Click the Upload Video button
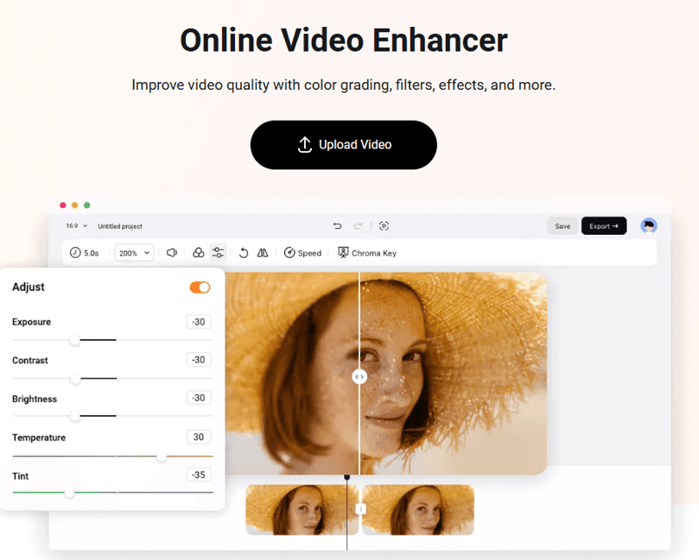Screen dimensions: 699x560 click(x=343, y=145)
